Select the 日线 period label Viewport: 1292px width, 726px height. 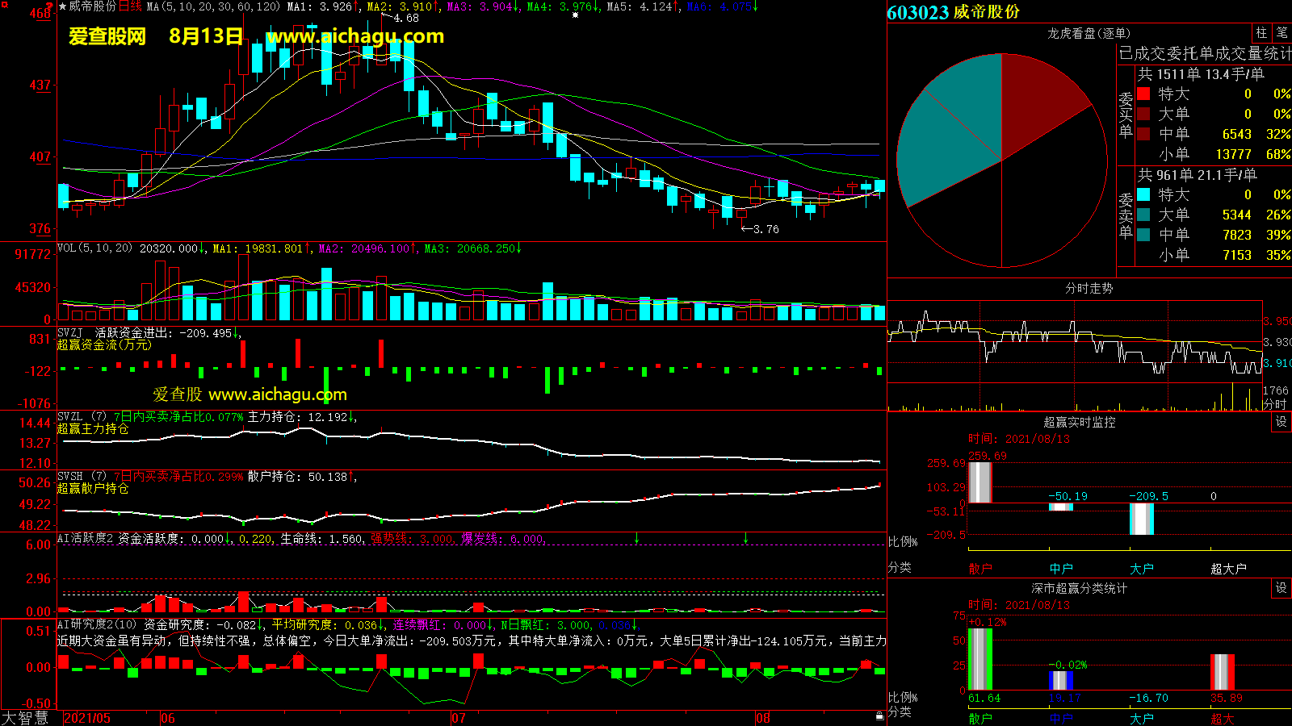pyautogui.click(x=130, y=6)
